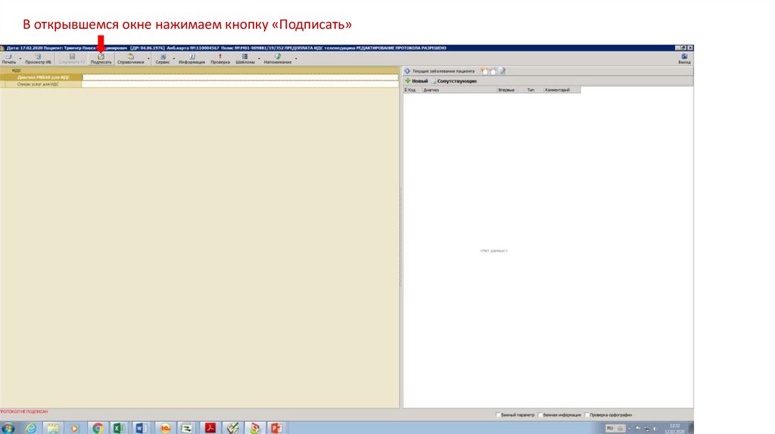Click the Сервис toolbar button
Screen dimensions: 775x434
point(163,59)
